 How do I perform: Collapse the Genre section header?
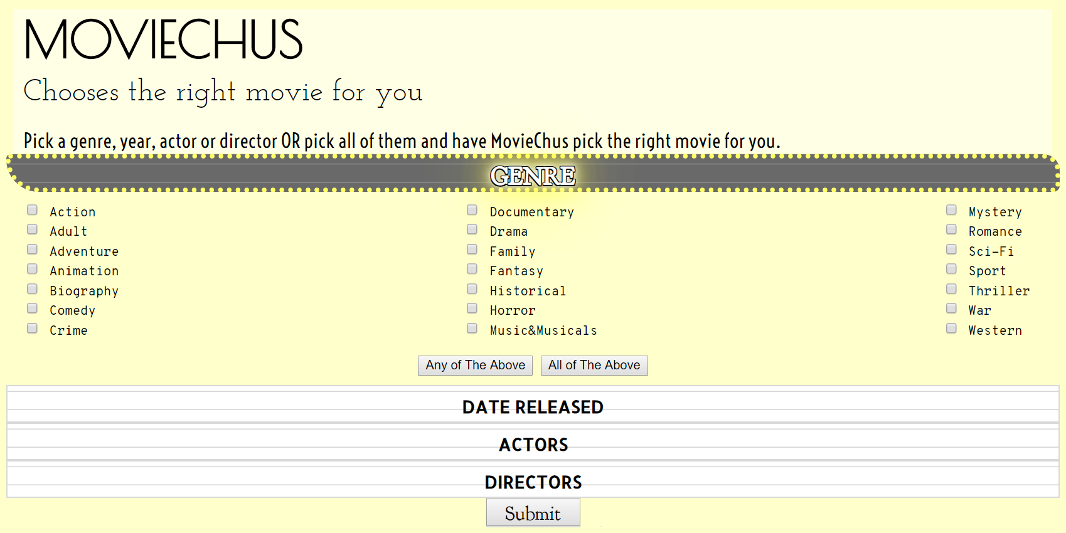pos(533,175)
